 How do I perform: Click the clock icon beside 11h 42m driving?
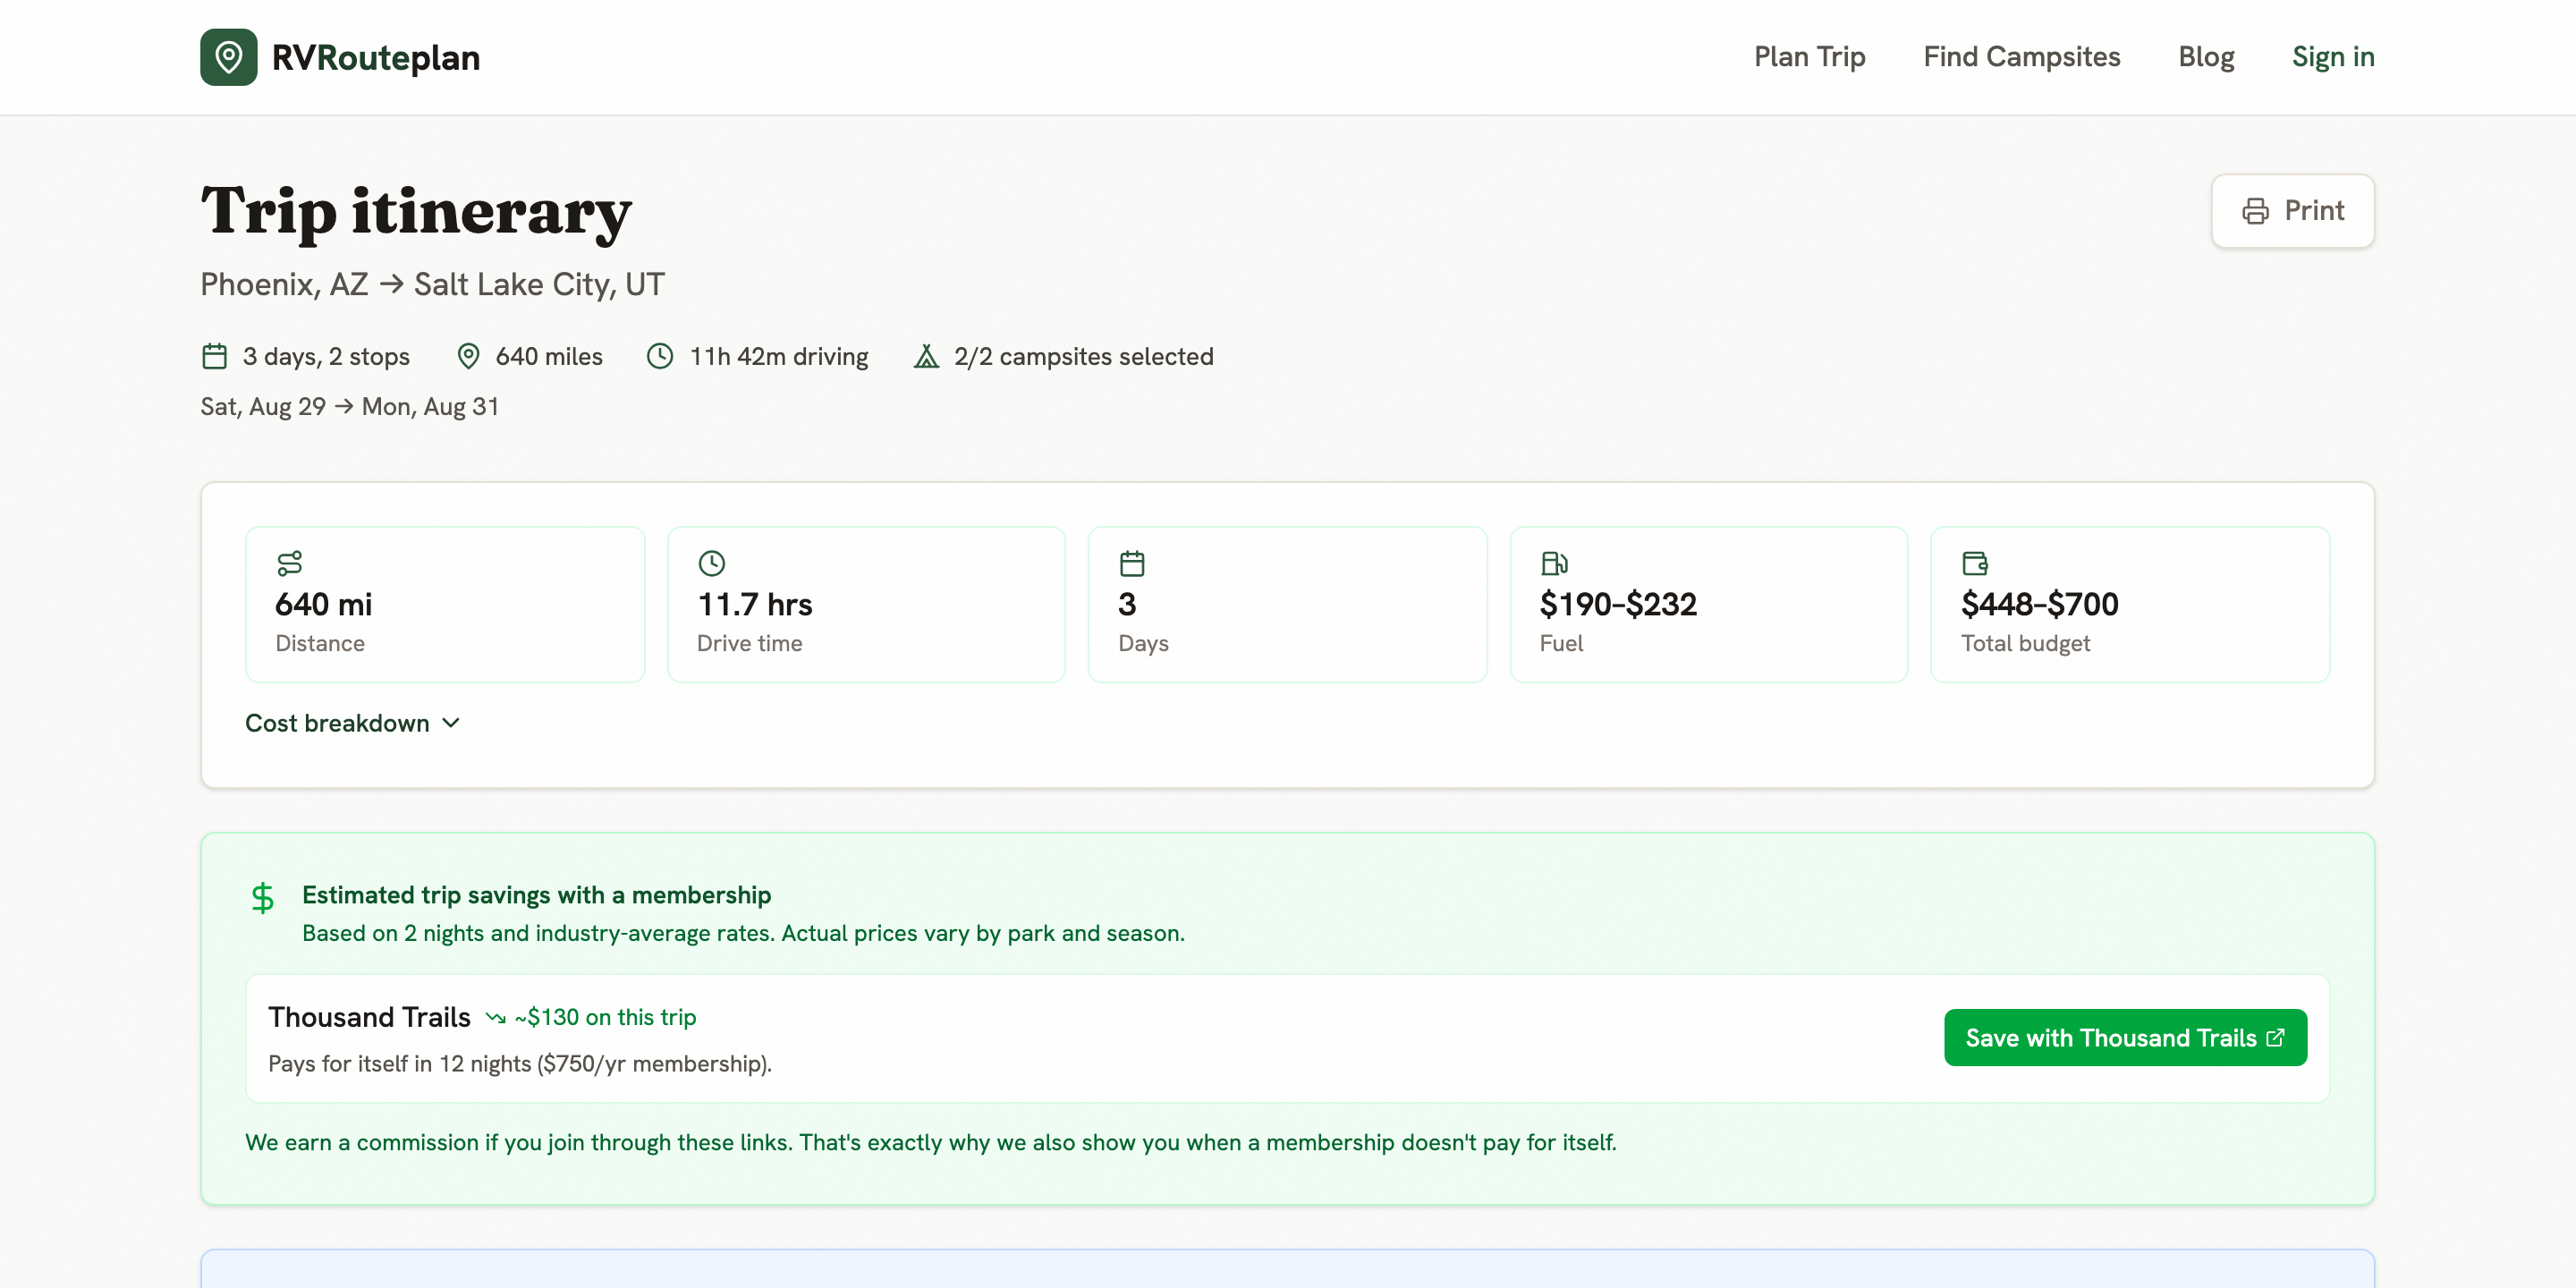click(x=660, y=357)
